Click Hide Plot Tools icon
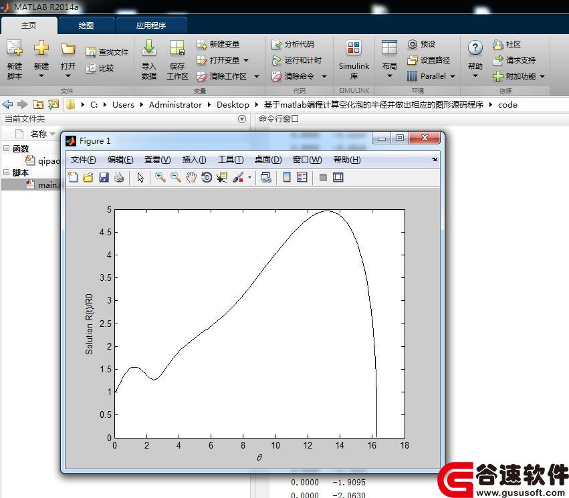Image resolution: width=569 pixels, height=498 pixels. tap(323, 177)
